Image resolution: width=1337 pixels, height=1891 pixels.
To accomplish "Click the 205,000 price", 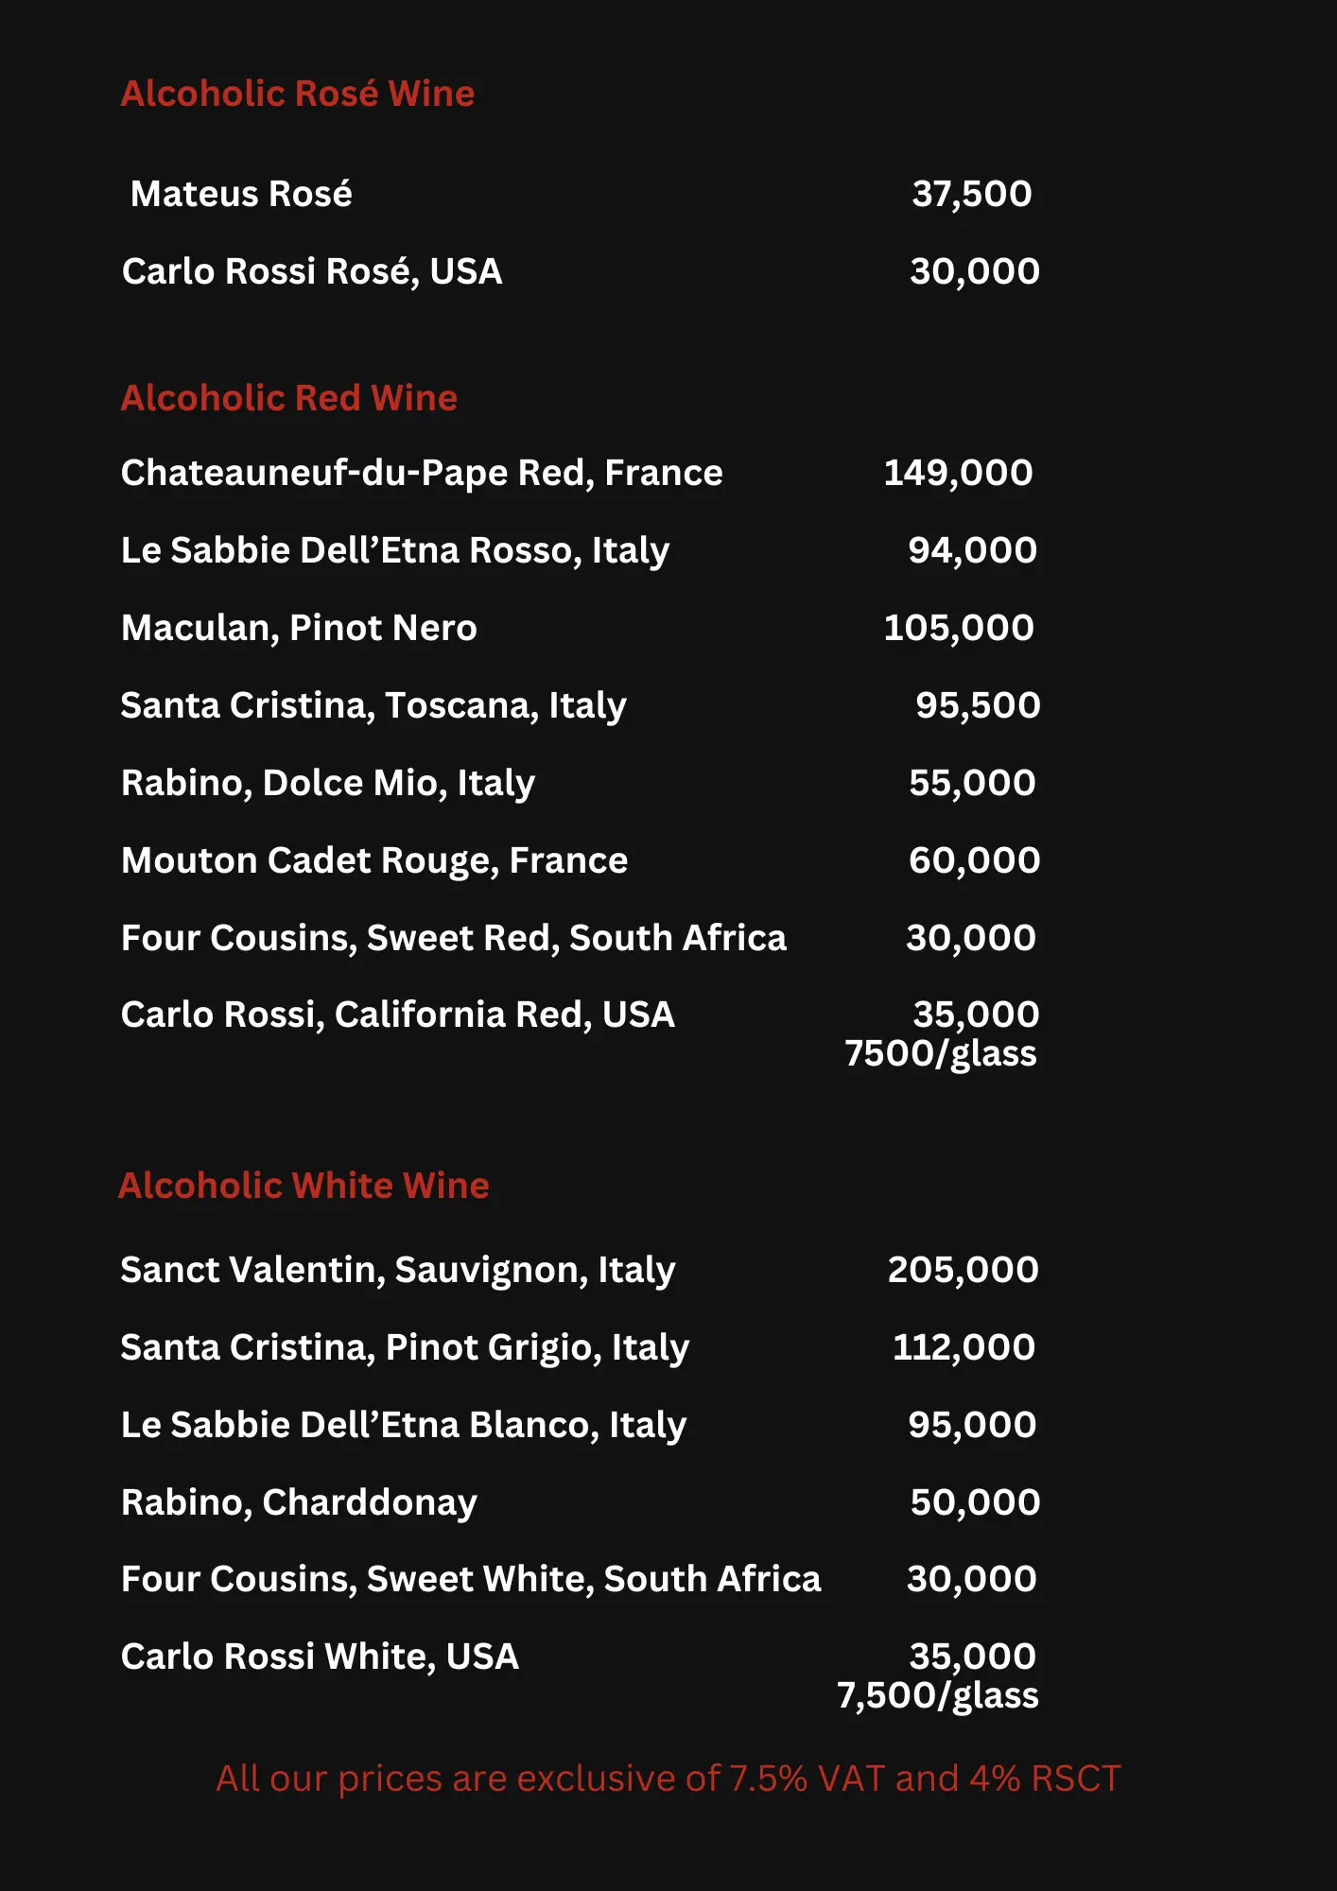I will coord(964,1270).
